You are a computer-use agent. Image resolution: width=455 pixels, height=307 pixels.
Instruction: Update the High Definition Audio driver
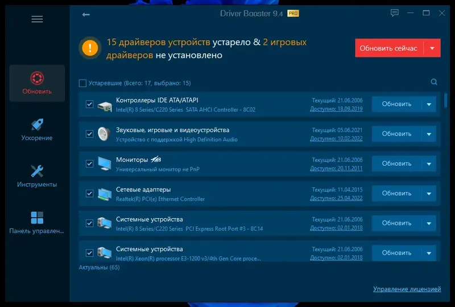[396, 134]
